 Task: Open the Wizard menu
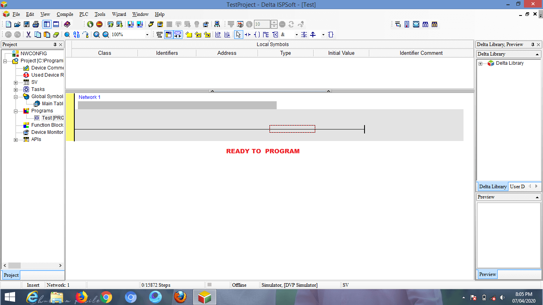pos(119,14)
